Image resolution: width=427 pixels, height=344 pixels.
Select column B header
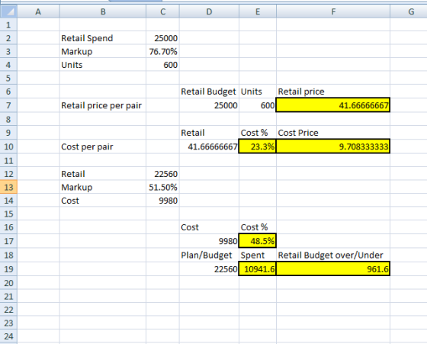(x=103, y=11)
